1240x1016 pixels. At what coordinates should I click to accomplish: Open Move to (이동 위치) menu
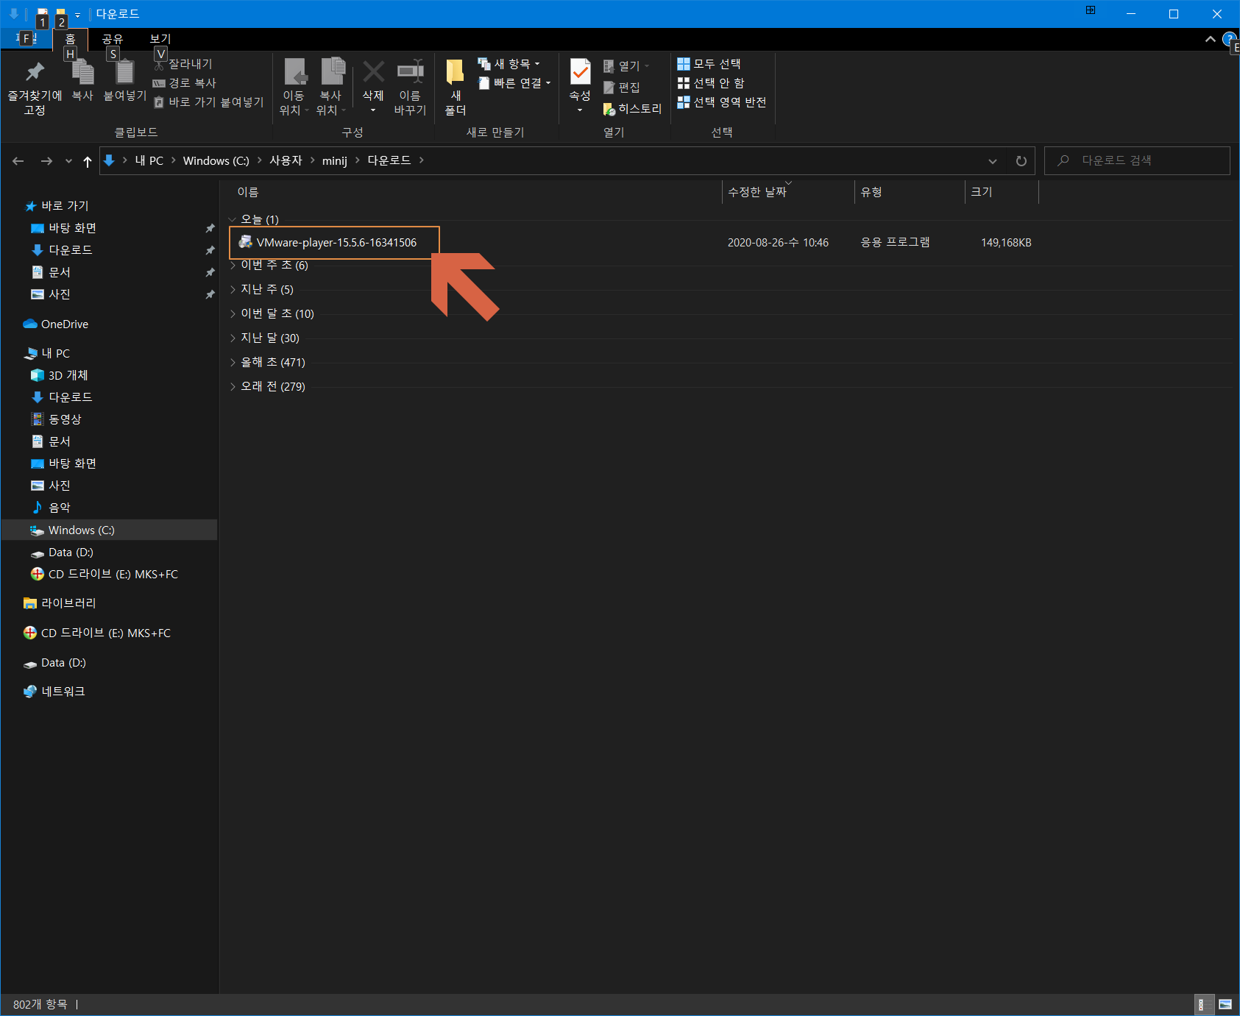pos(294,87)
